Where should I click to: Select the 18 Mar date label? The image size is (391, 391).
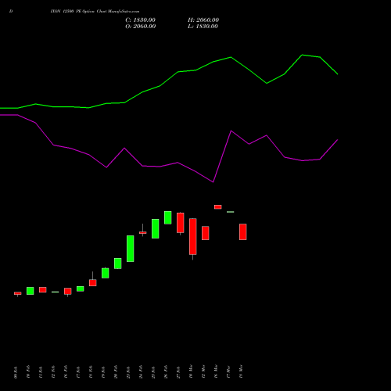[241, 371]
